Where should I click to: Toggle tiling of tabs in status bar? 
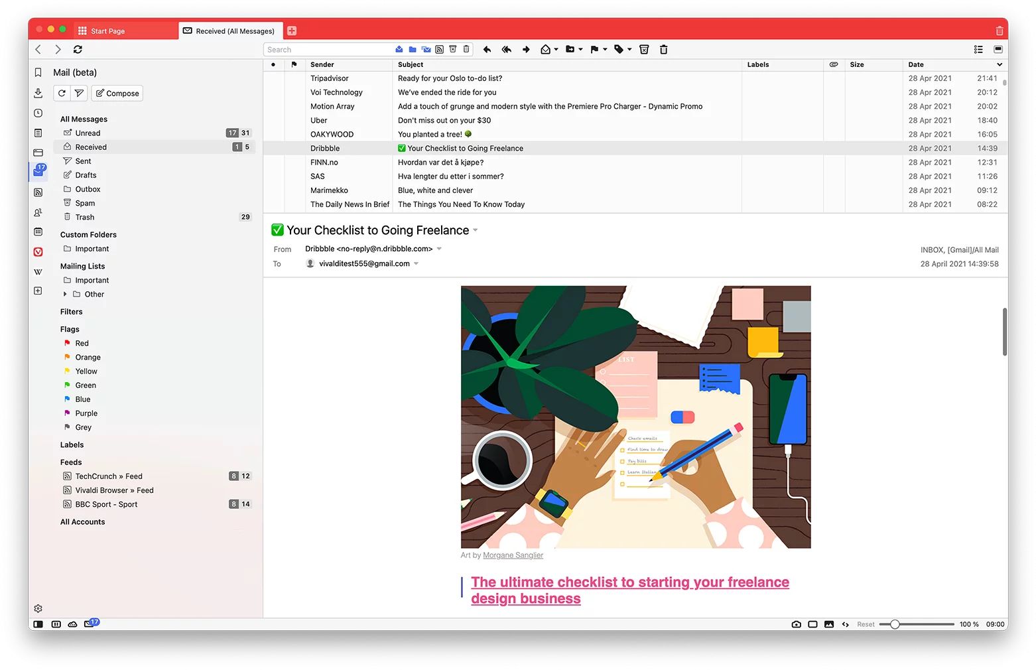click(x=812, y=624)
